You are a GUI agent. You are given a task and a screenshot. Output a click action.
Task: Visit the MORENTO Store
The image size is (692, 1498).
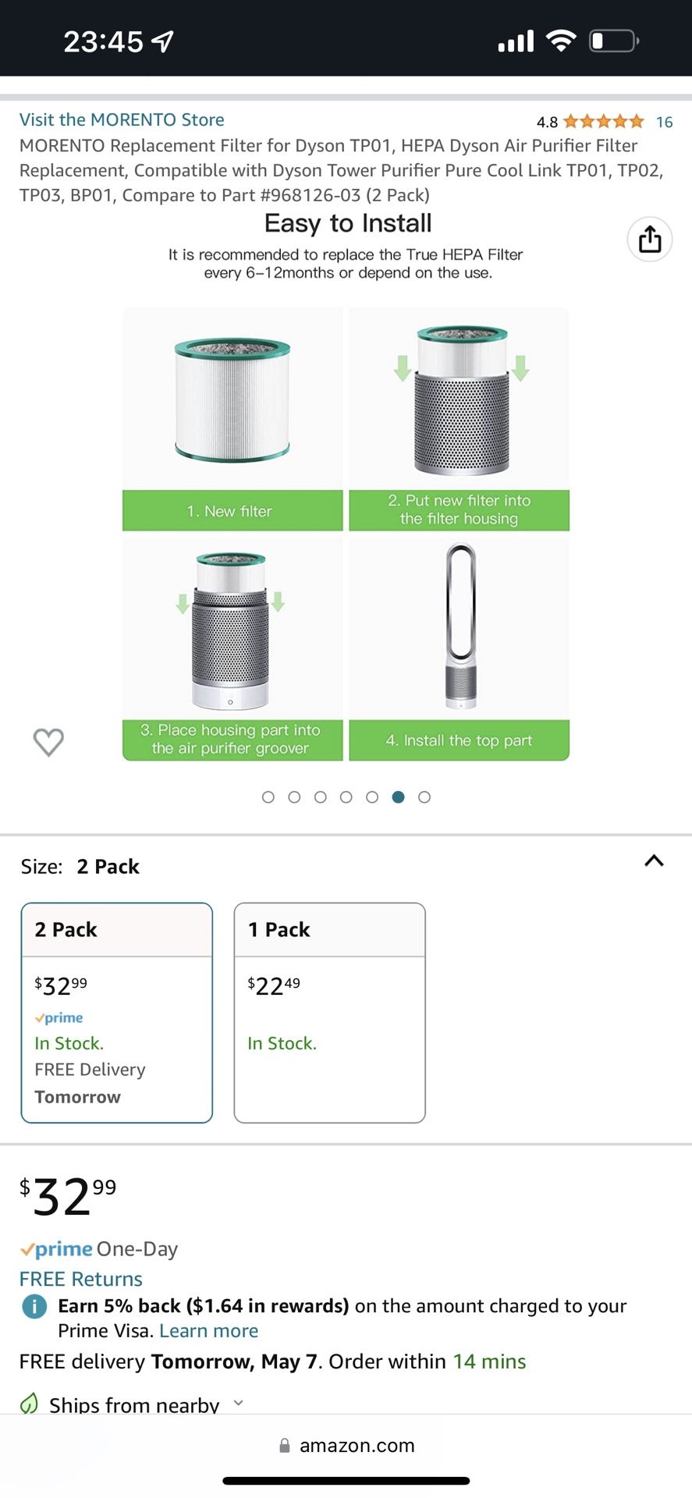122,119
